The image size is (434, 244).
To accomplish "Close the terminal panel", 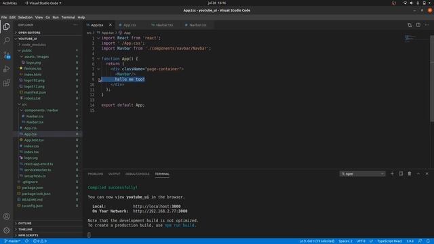I will click(x=427, y=174).
